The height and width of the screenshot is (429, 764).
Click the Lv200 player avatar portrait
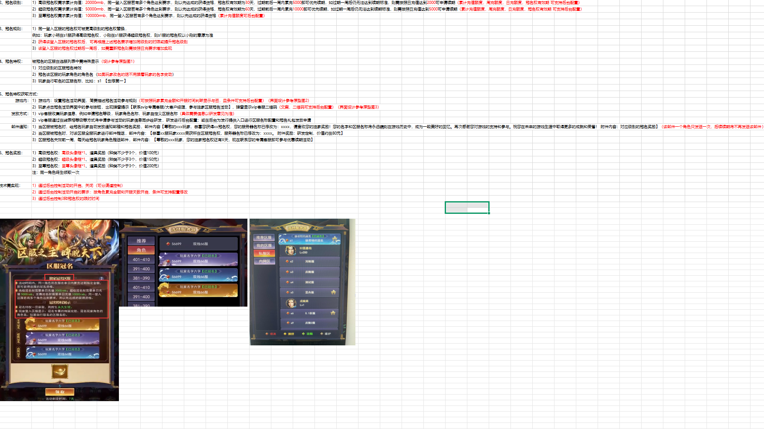coord(290,250)
